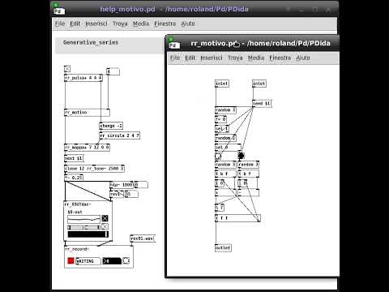Image resolution: width=389 pixels, height=292 pixels.
Task: Select the rev1~ object
Action: (117, 194)
